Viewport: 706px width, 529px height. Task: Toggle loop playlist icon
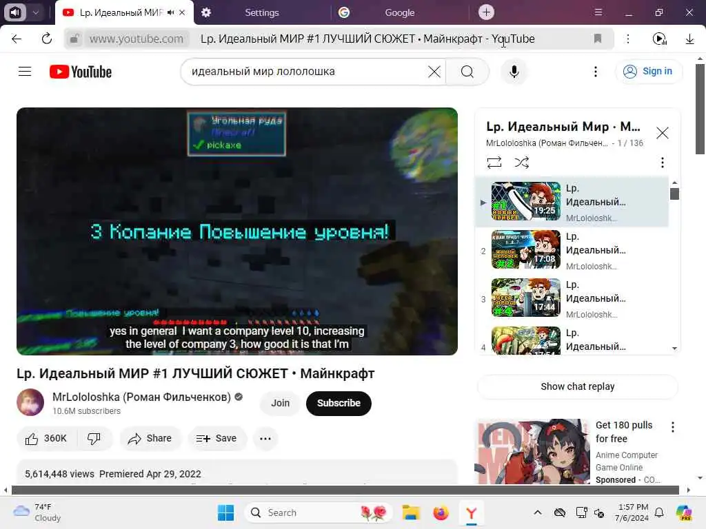(494, 163)
